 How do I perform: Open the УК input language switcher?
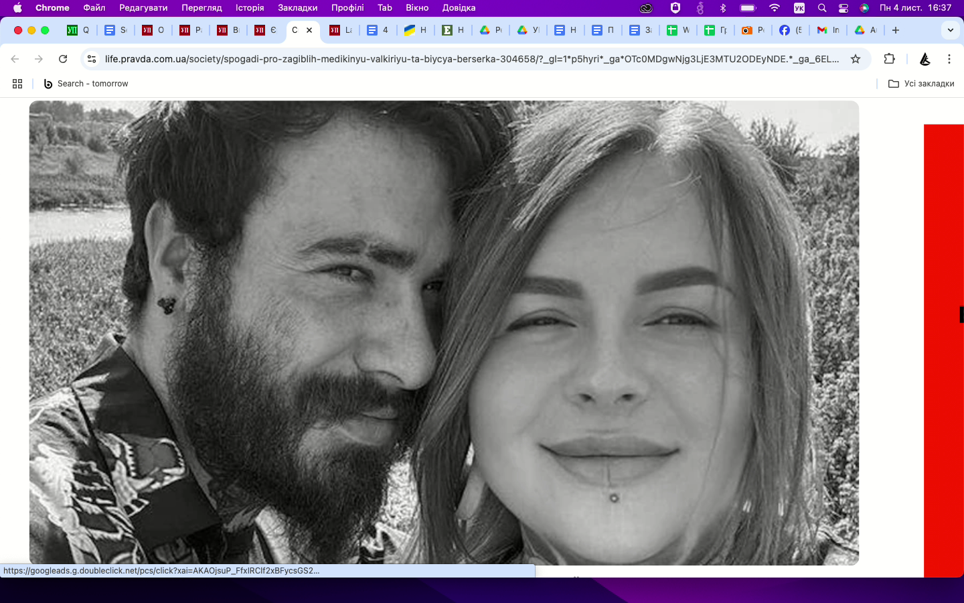point(799,8)
